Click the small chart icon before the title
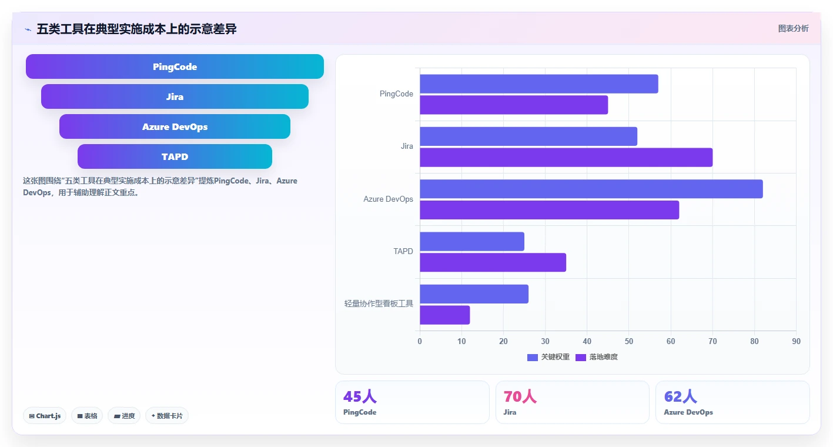Viewport: 833px width, 447px height. click(x=28, y=29)
